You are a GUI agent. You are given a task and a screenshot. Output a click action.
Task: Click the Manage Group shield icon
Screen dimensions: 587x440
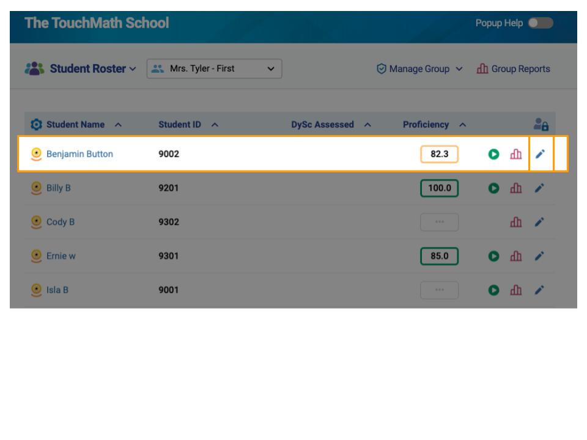(x=381, y=69)
